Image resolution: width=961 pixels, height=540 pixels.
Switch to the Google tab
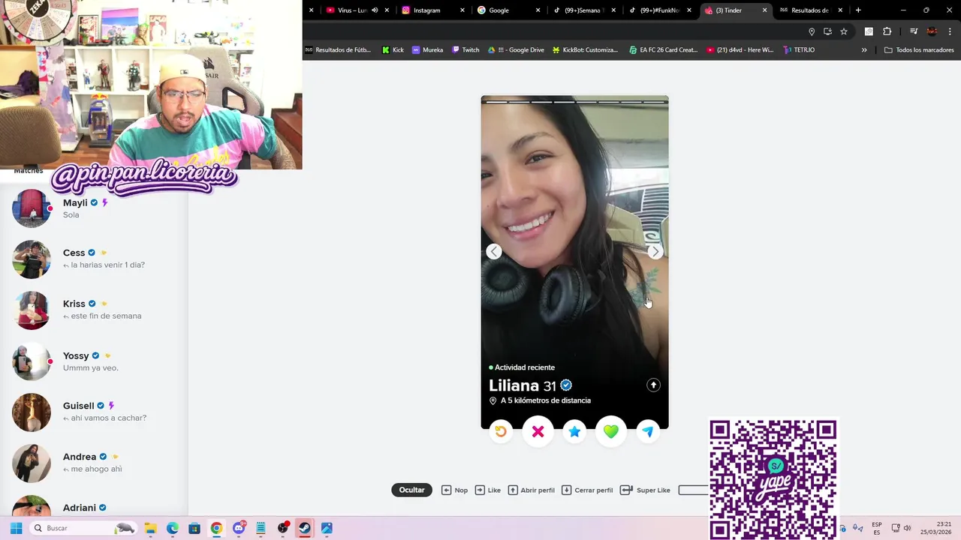(x=508, y=10)
